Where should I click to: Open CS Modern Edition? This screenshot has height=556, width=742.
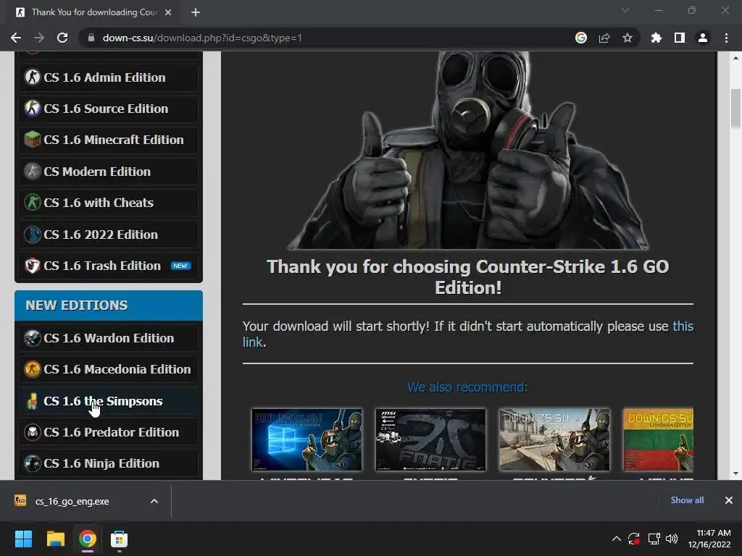tap(109, 171)
